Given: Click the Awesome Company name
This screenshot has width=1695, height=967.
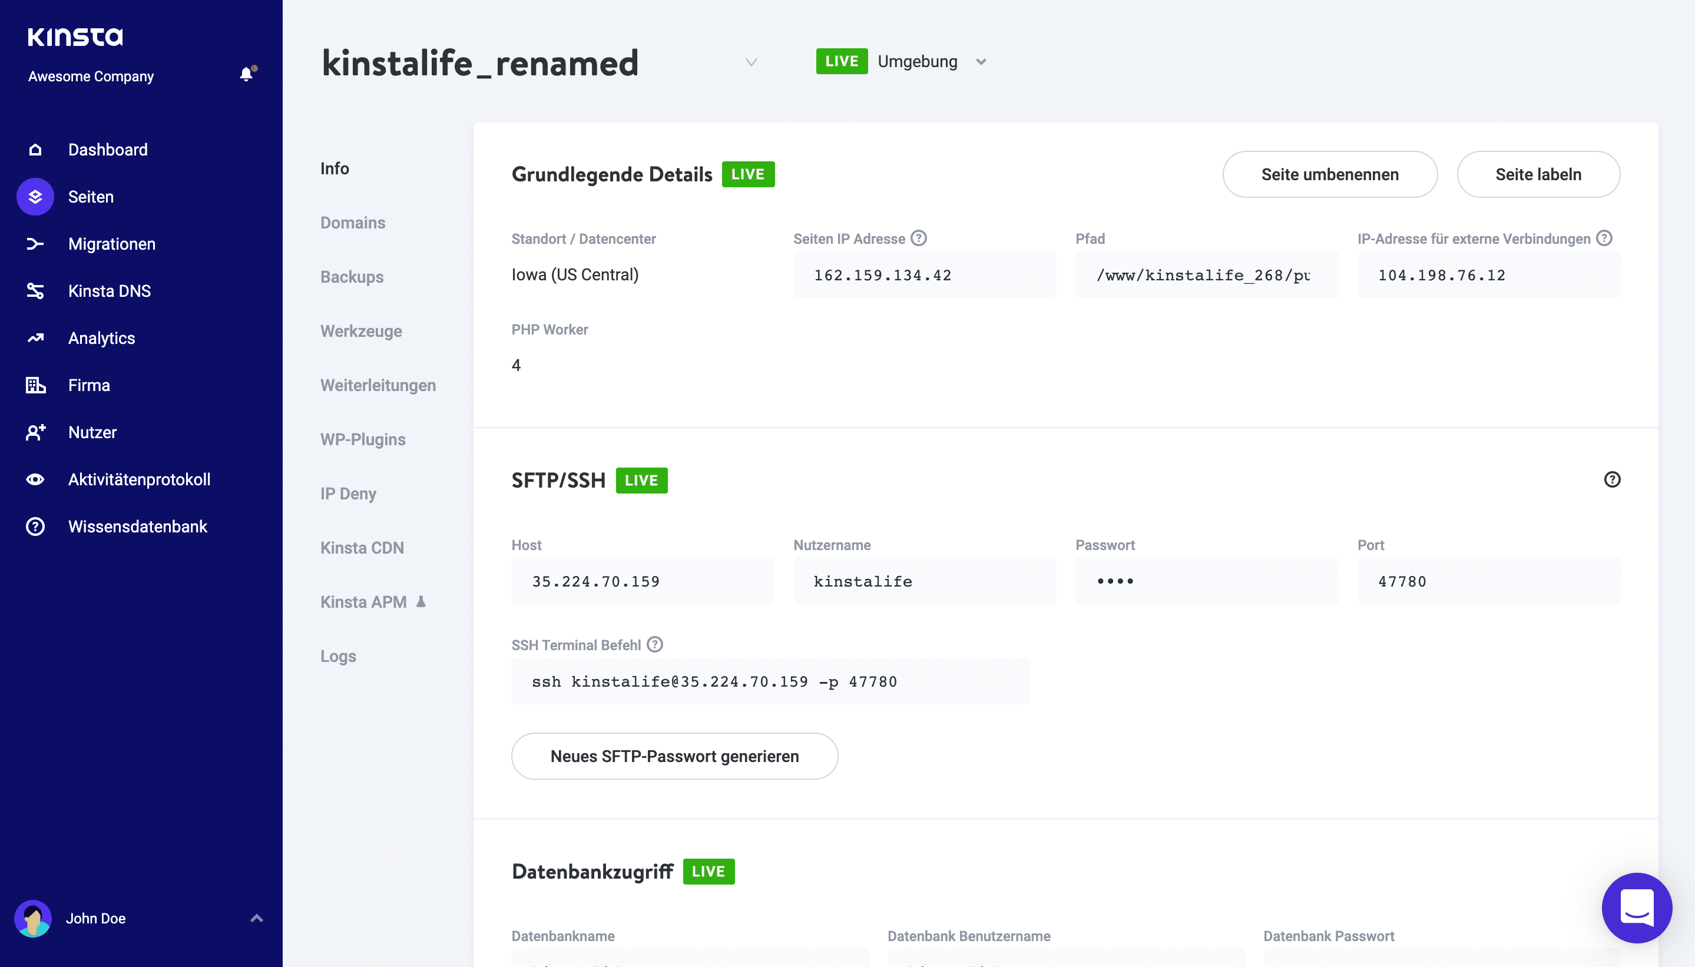Looking at the screenshot, I should [91, 77].
